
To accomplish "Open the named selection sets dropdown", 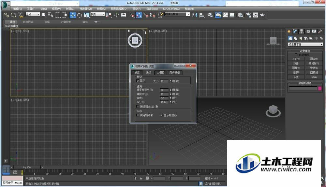I will (x=177, y=14).
